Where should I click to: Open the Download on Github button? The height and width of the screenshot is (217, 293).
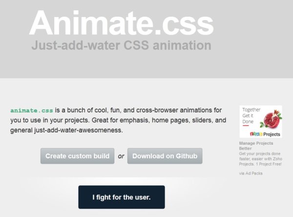click(165, 156)
